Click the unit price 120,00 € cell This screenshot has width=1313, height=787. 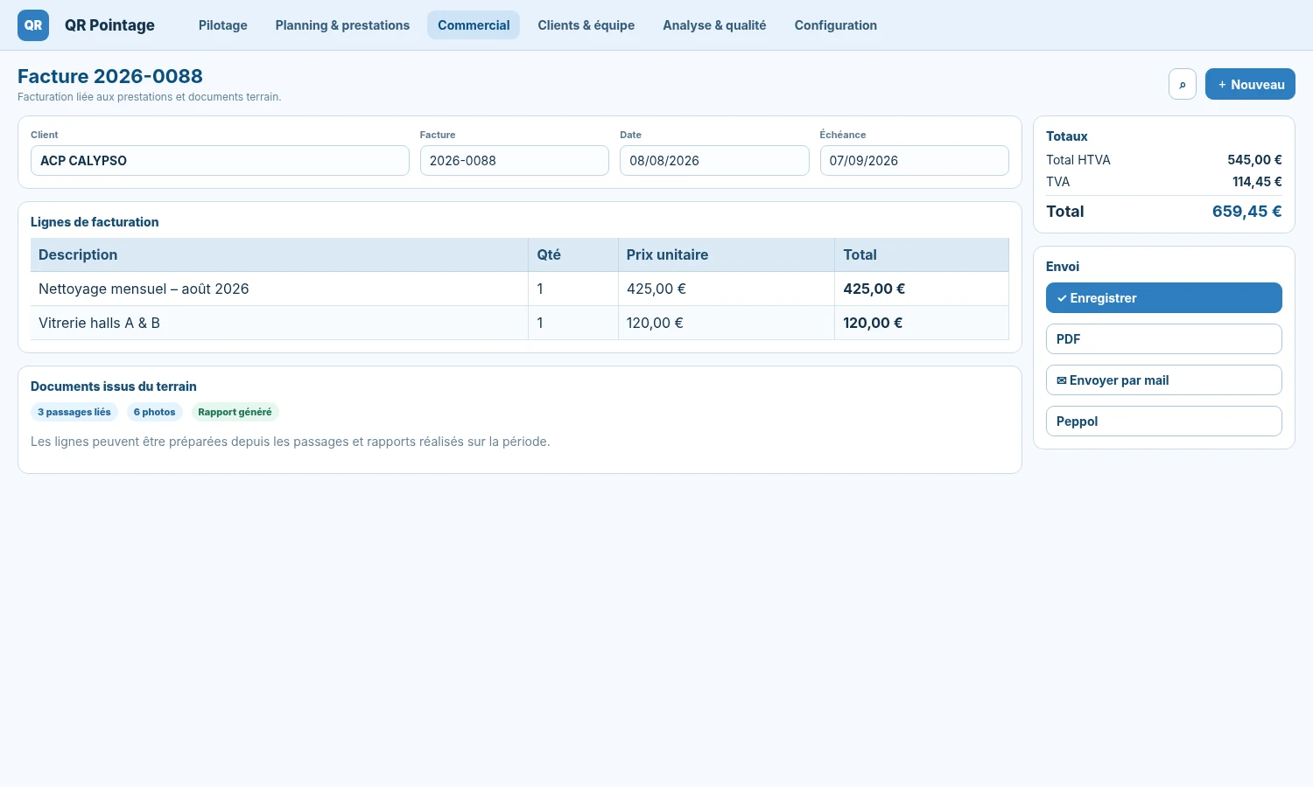pos(726,323)
